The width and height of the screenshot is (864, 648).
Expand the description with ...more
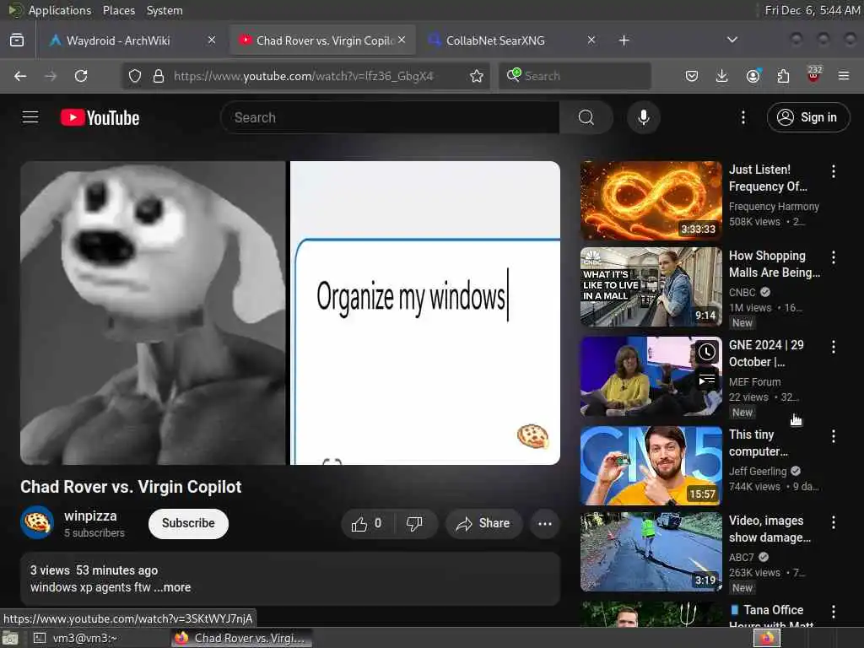coord(173,587)
